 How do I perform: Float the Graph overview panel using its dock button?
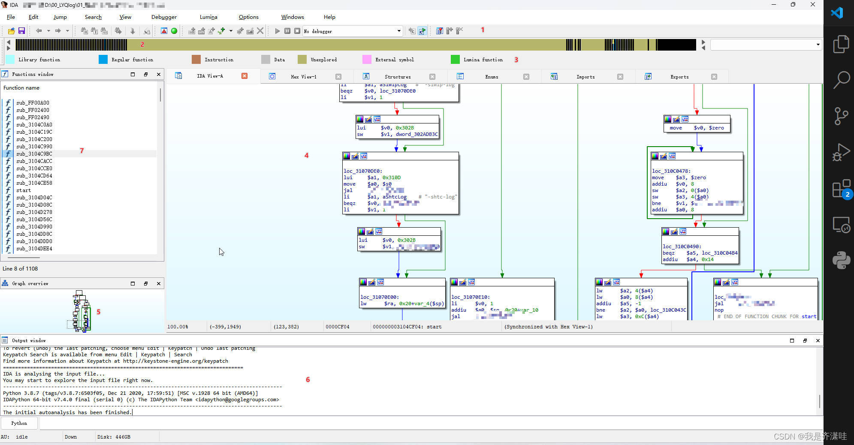click(146, 283)
